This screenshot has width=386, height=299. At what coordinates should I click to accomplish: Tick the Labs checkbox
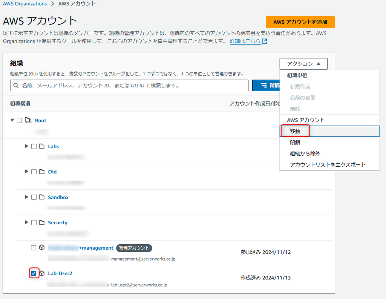pos(34,146)
